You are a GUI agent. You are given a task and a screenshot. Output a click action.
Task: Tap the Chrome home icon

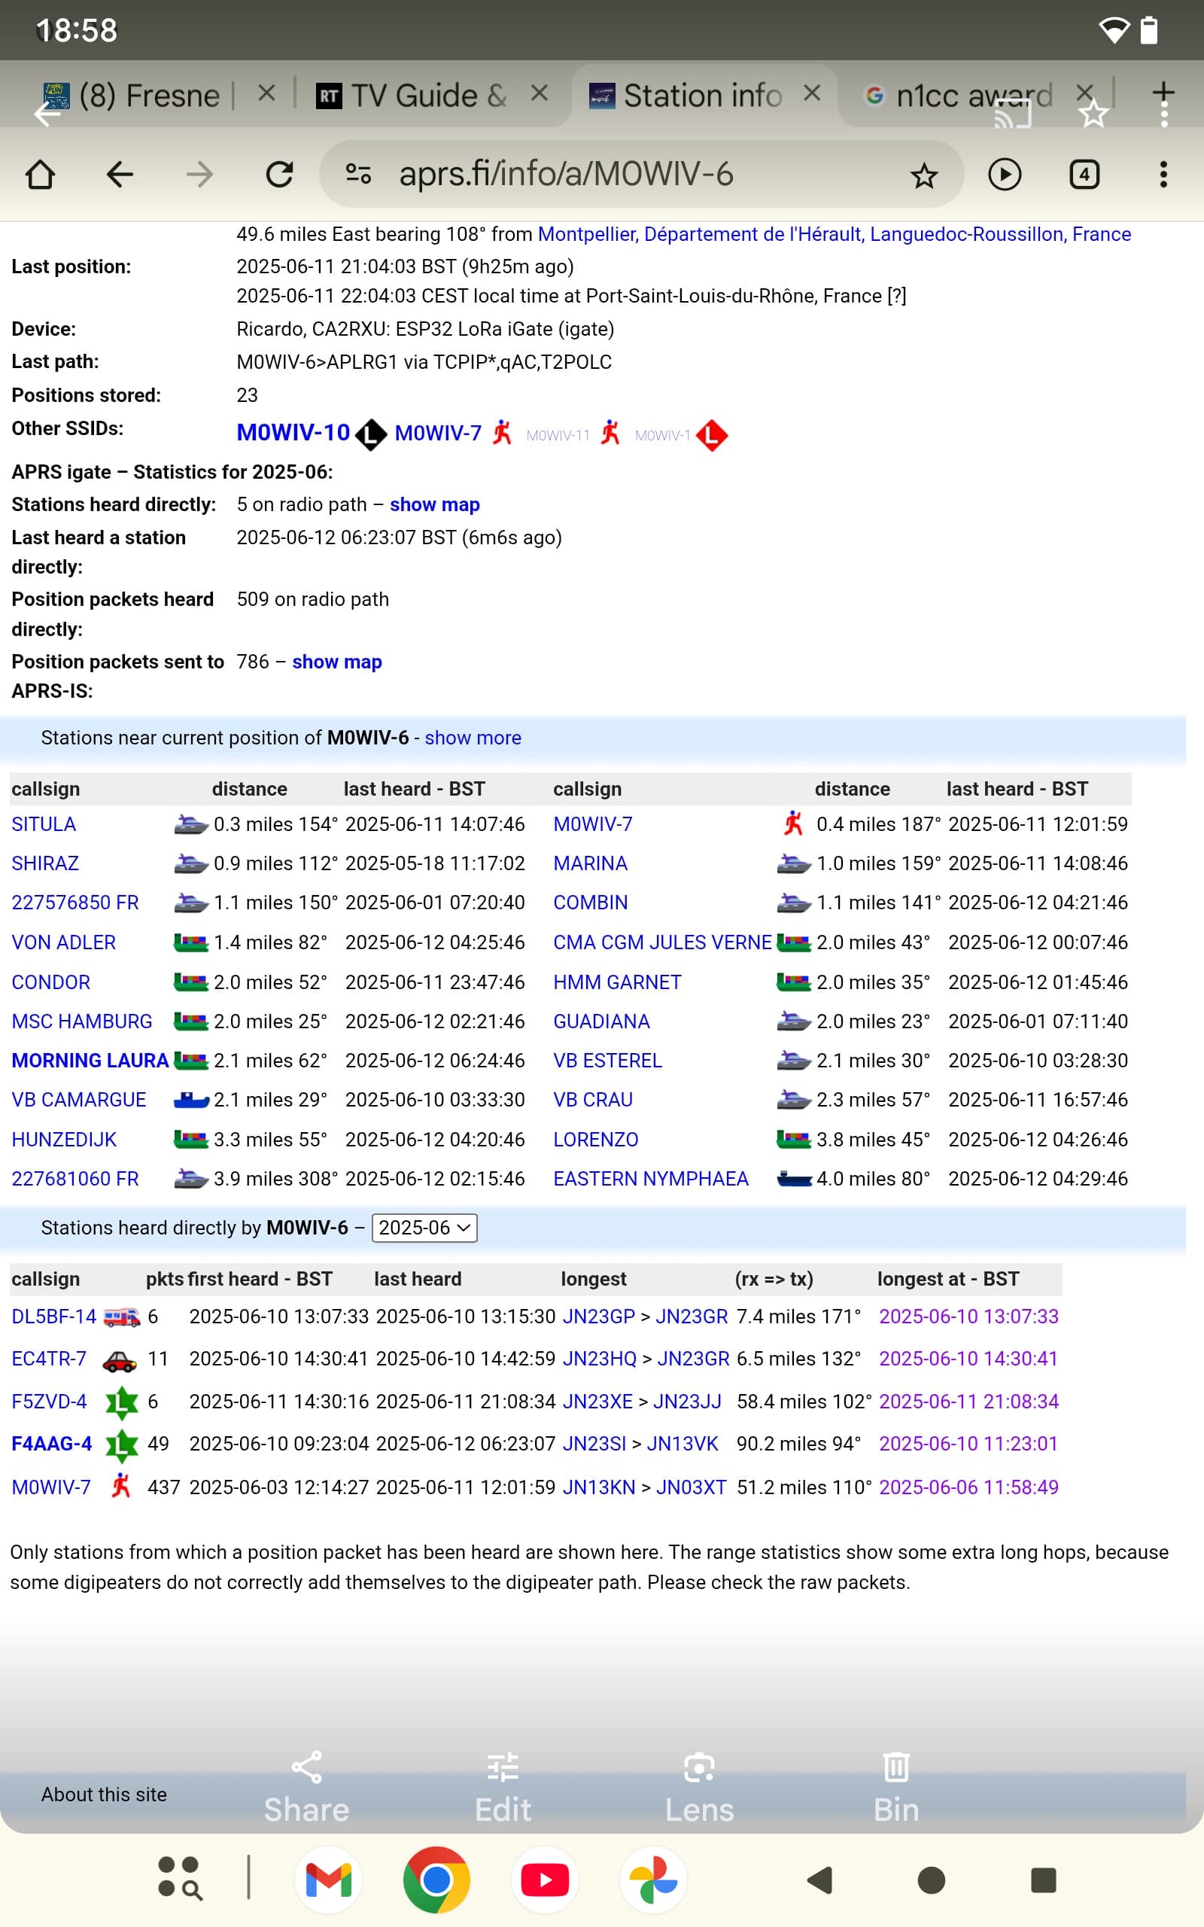click(x=40, y=175)
